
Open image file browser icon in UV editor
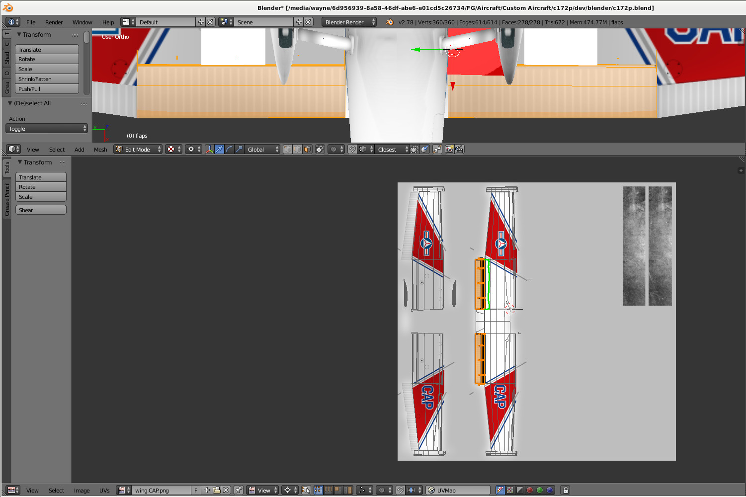click(x=217, y=490)
